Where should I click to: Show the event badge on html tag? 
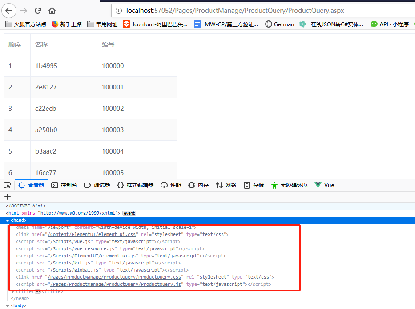click(x=129, y=213)
